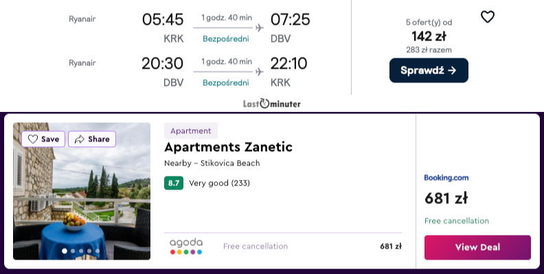The image size is (544, 274).
Task: Open the Very good (233) reviews text
Action: (x=219, y=183)
